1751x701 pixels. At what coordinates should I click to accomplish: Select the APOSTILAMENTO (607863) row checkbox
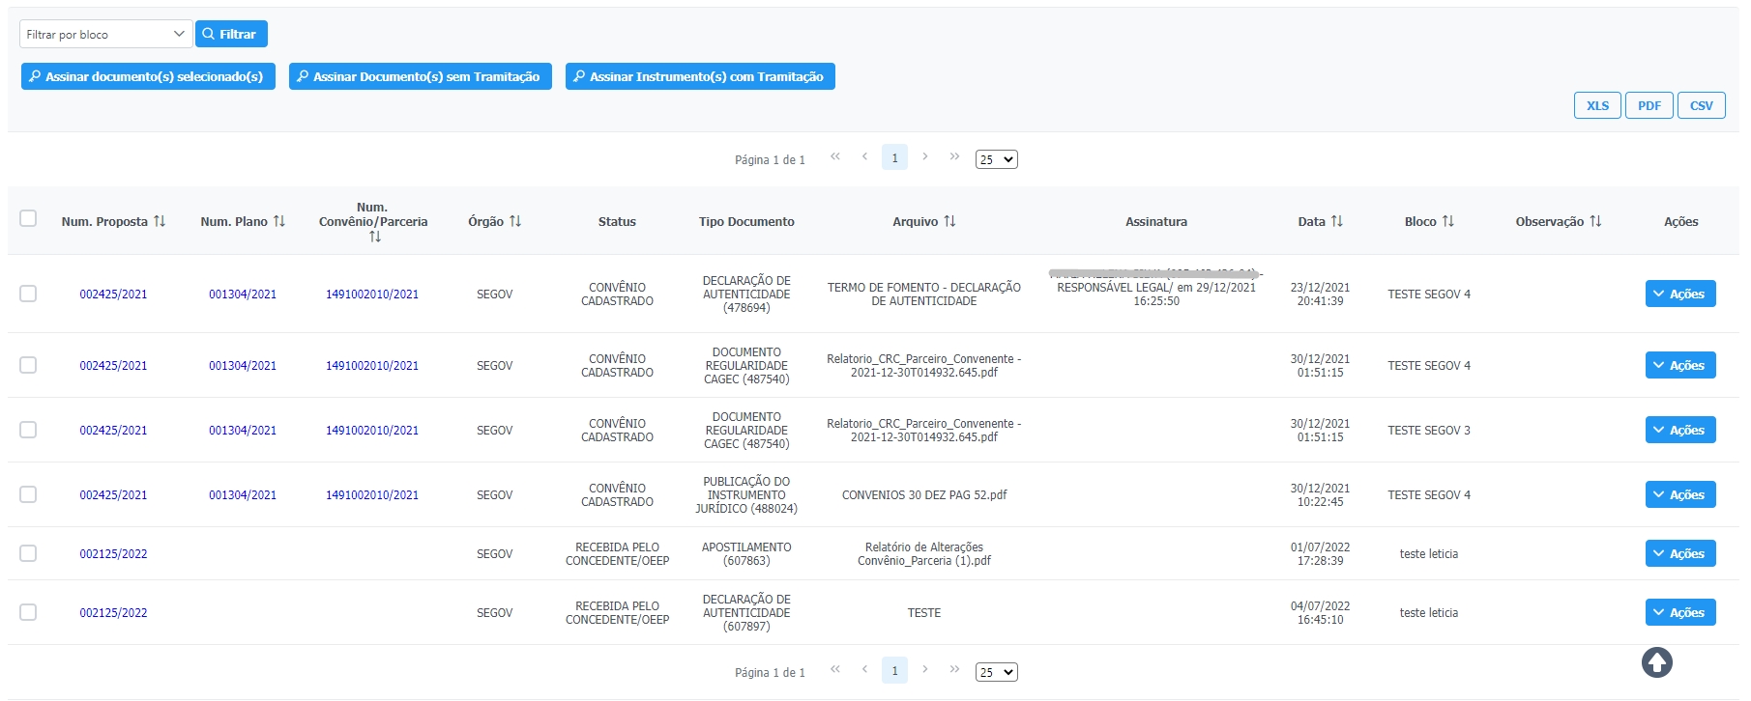coord(28,553)
